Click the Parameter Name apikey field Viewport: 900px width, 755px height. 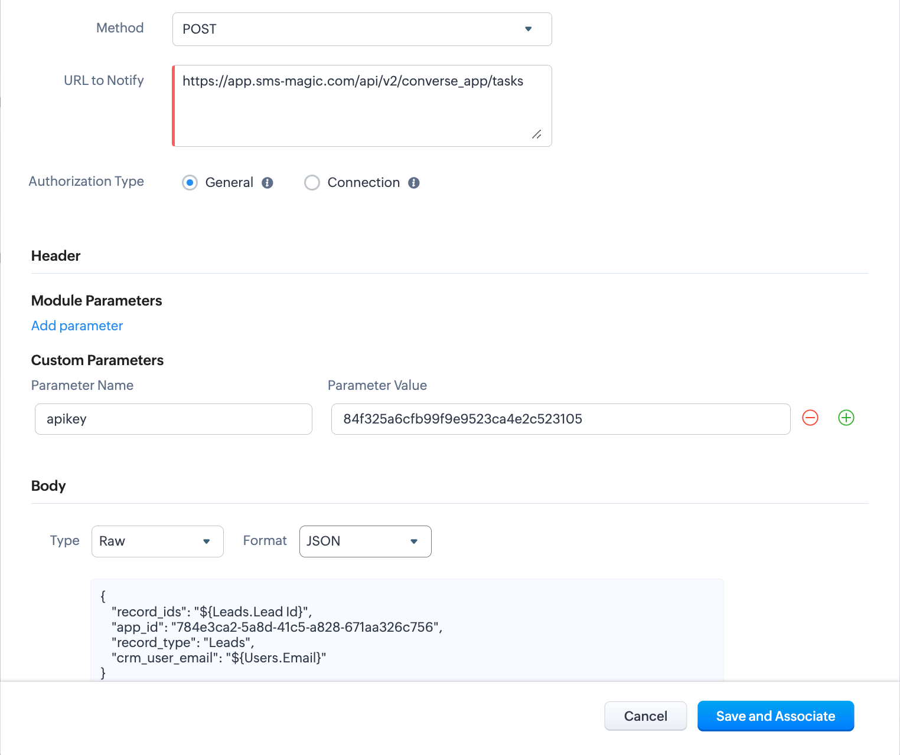(x=174, y=419)
